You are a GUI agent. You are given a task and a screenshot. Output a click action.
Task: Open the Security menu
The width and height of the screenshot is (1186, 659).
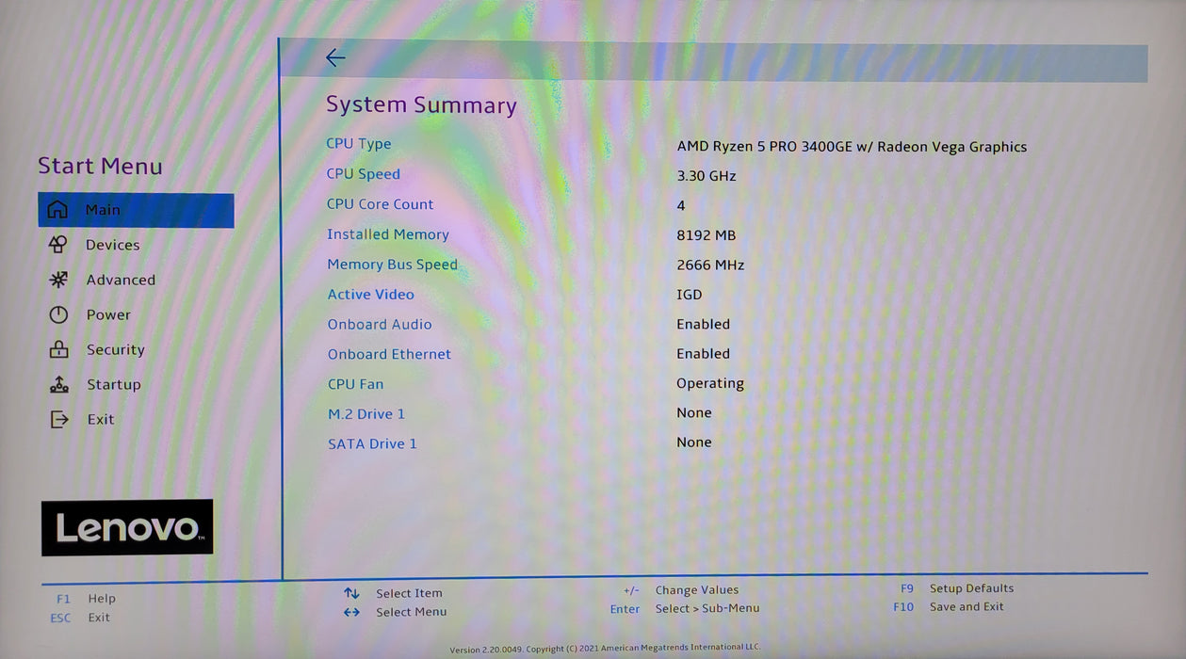(116, 349)
